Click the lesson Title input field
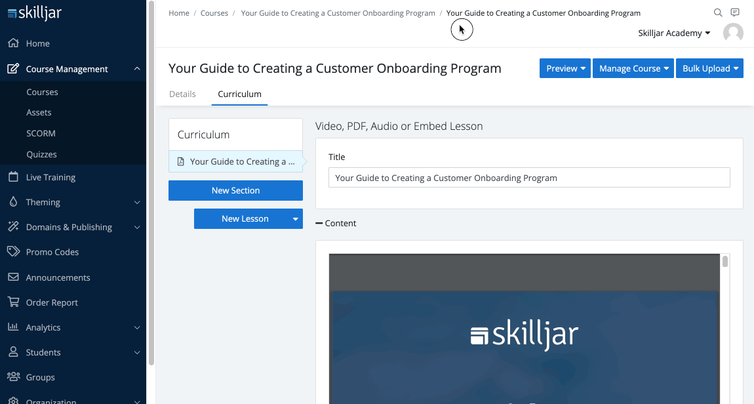The height and width of the screenshot is (404, 754). pyautogui.click(x=528, y=178)
